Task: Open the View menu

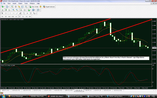Action: [9, 4]
